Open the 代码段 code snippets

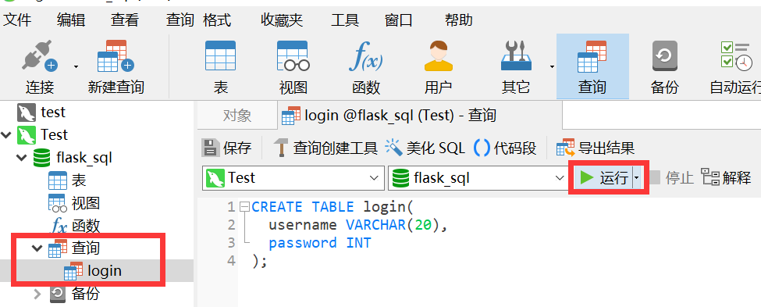(505, 147)
